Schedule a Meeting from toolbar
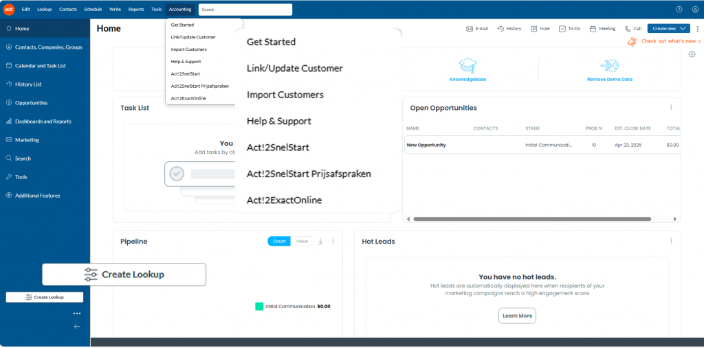 (x=593, y=29)
